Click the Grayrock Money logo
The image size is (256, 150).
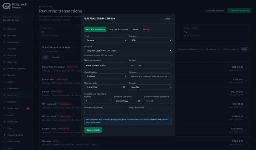(15, 6)
